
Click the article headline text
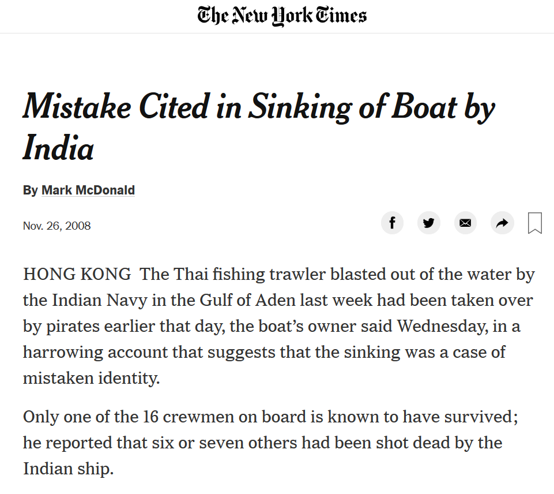tap(259, 126)
